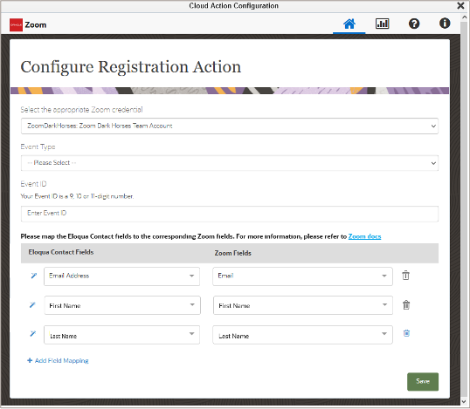Open the help question mark icon
The height and width of the screenshot is (409, 470).
pos(414,24)
